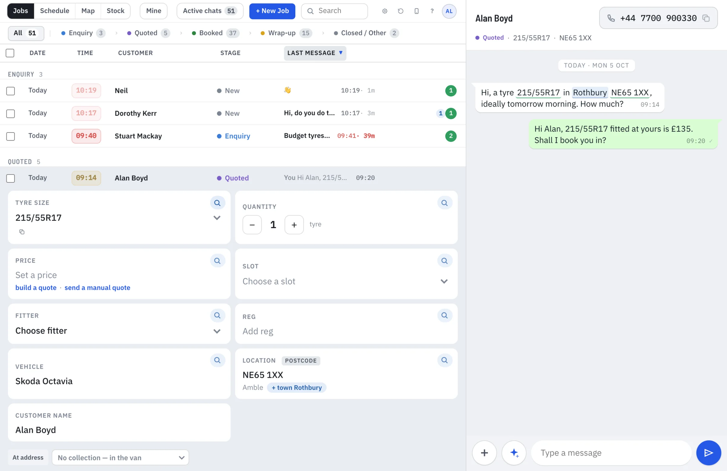This screenshot has width=727, height=471.
Task: Click the + New Job button
Action: click(x=272, y=11)
